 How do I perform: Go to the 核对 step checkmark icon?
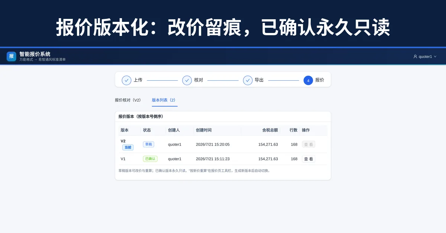pos(187,80)
